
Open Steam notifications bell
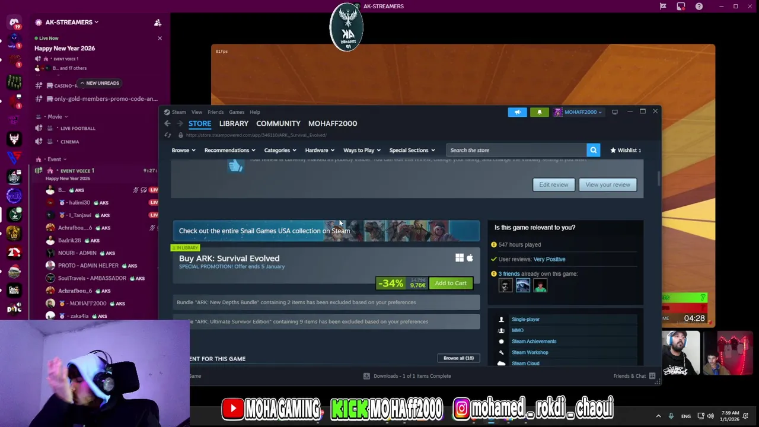539,112
